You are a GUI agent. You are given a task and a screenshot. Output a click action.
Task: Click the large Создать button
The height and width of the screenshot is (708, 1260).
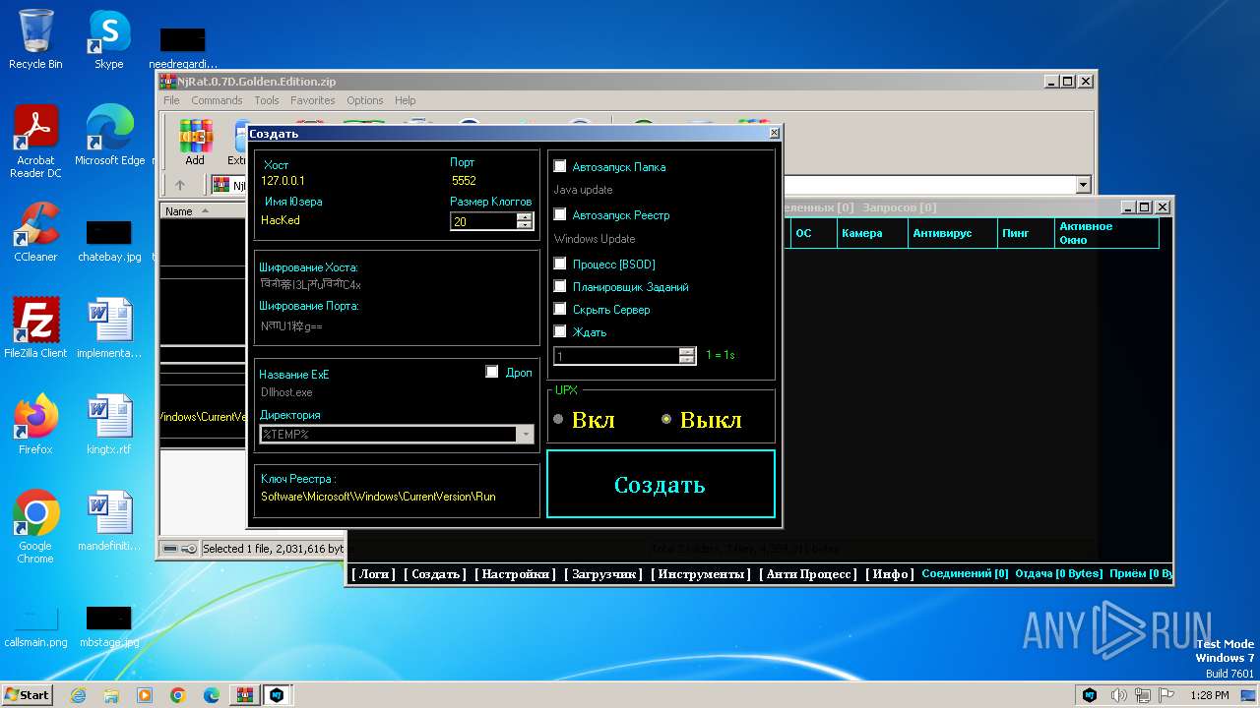click(x=661, y=484)
